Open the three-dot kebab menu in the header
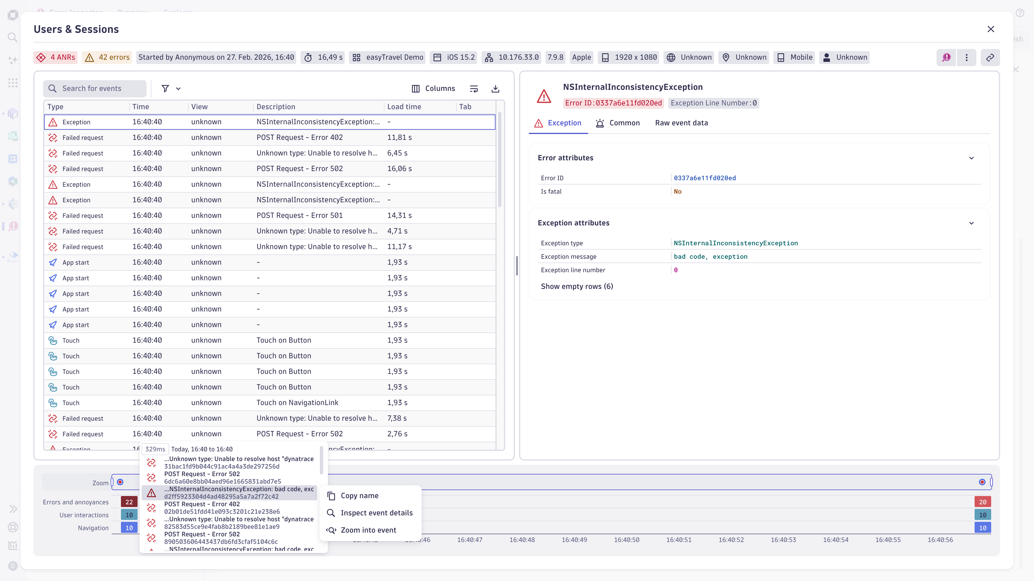Image resolution: width=1034 pixels, height=581 pixels. point(967,57)
